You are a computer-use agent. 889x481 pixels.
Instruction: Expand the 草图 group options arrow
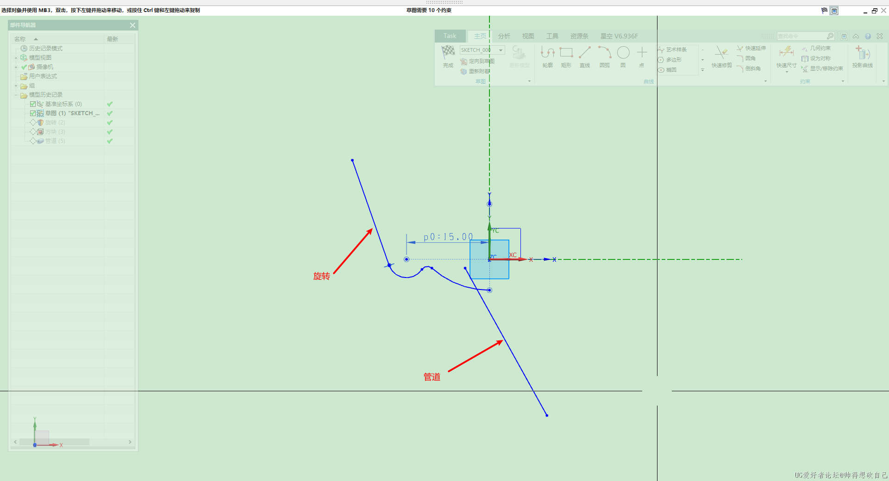point(530,81)
